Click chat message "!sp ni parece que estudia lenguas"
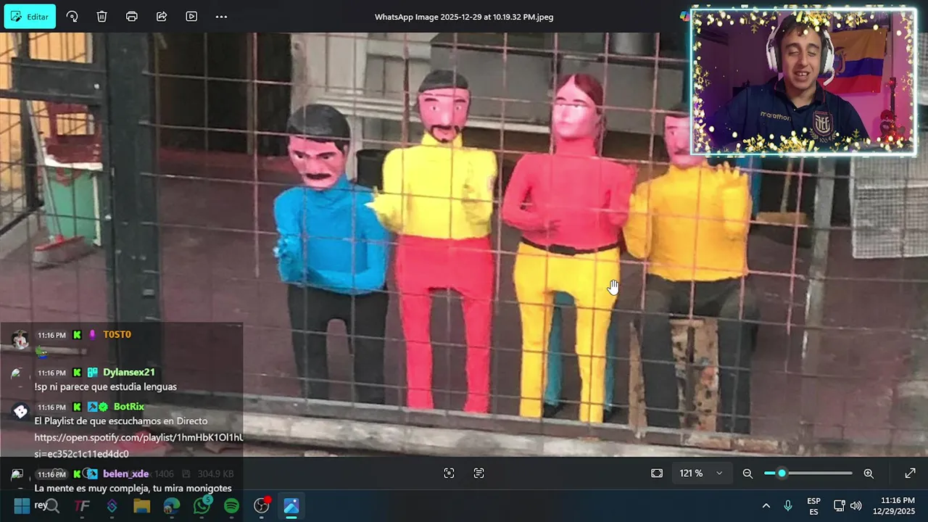This screenshot has width=928, height=522. pos(105,386)
